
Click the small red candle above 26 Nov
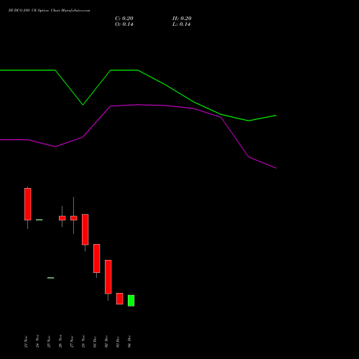(x=62, y=218)
